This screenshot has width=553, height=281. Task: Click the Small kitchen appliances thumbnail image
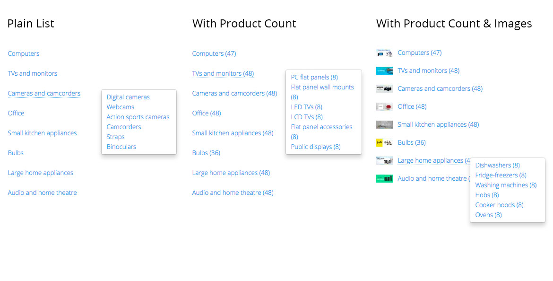(384, 125)
